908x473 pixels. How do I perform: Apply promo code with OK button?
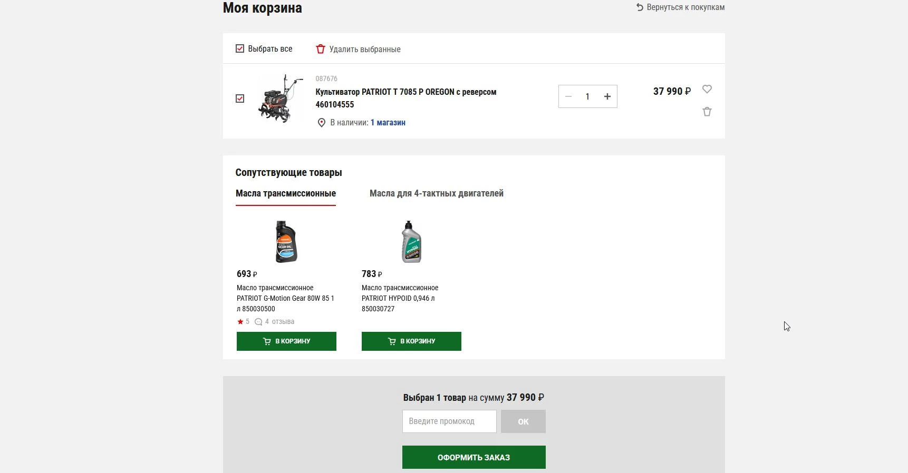tap(523, 421)
